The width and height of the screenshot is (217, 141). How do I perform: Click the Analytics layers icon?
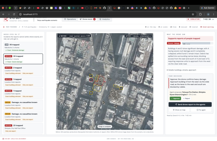click(x=100, y=19)
